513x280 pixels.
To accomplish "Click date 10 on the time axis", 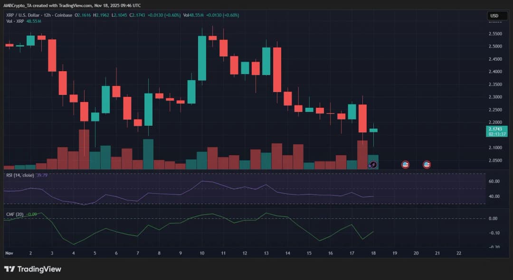I will [x=202, y=253].
